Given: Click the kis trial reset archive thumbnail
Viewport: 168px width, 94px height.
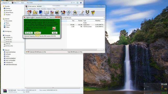Looking at the screenshot, I should 5,91.
